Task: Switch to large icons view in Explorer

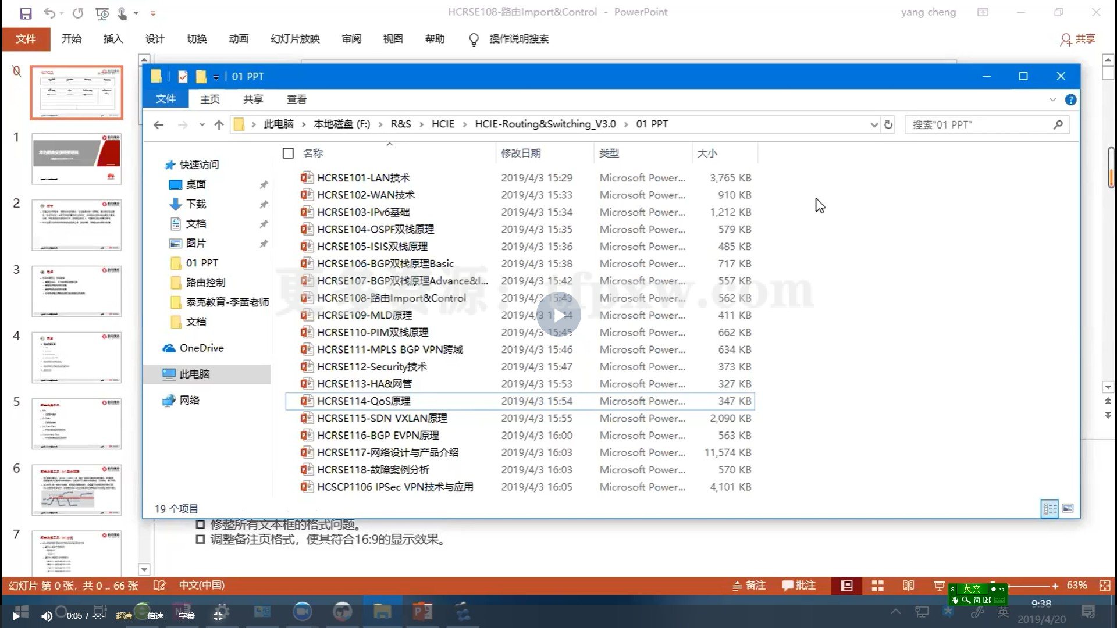Action: point(1068,509)
